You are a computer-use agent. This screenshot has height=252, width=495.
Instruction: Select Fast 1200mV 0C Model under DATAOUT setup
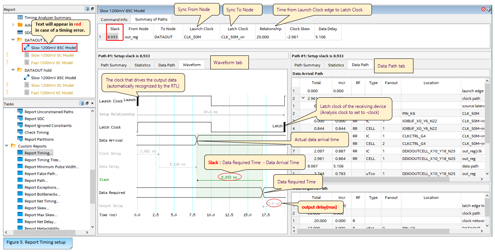point(52,63)
